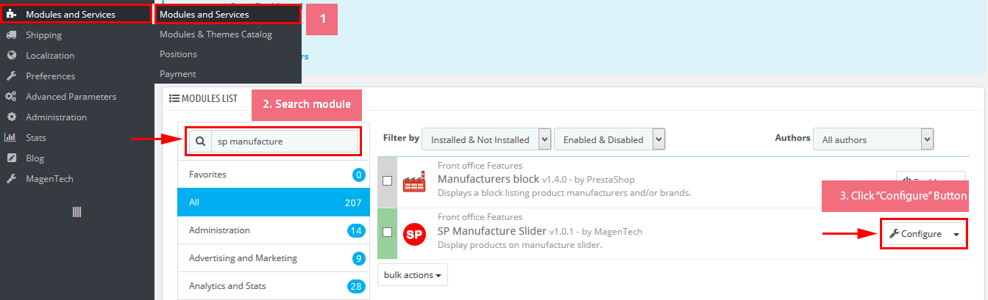Viewport: 988px width, 300px height.
Task: Expand the All authors dropdown
Action: [x=873, y=139]
